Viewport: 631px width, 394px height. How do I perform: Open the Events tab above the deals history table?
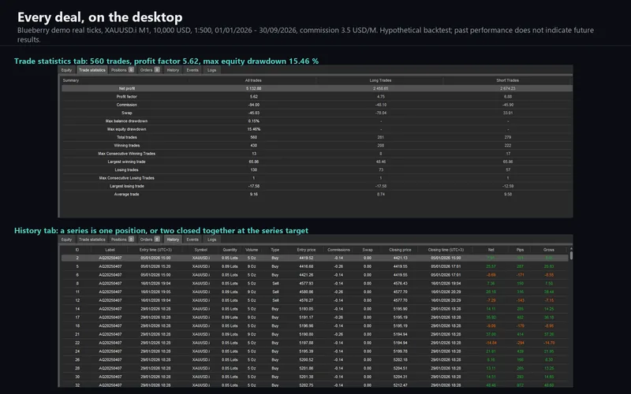pyautogui.click(x=192, y=240)
